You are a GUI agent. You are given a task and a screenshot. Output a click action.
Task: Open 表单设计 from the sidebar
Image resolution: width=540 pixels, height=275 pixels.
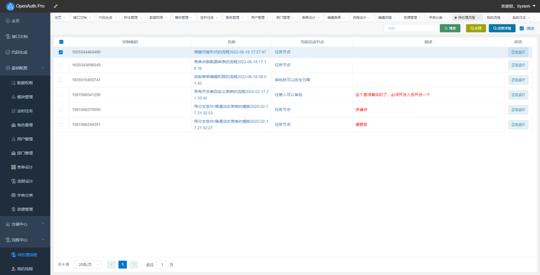(25, 167)
